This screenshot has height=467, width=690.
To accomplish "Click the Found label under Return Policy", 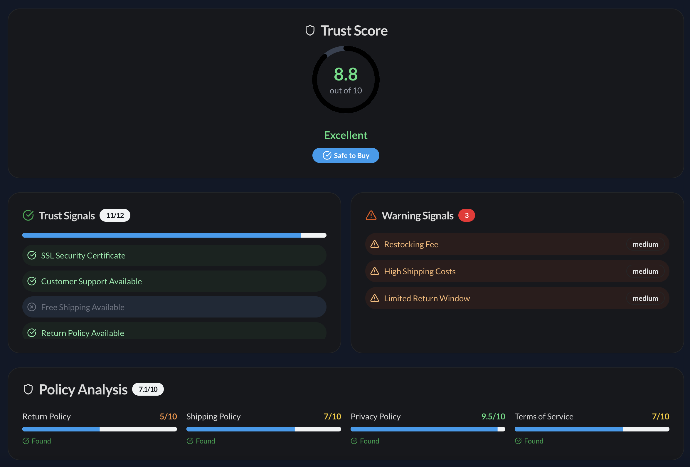I will pos(41,441).
